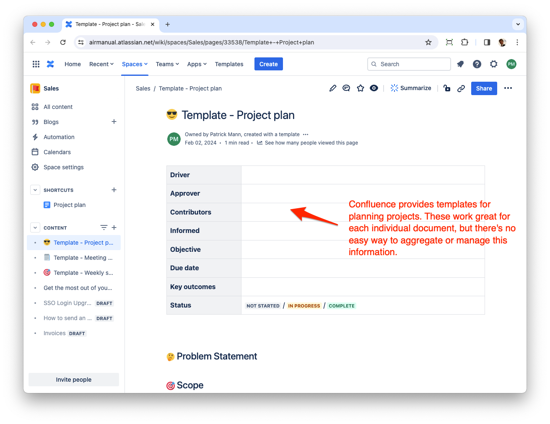Open the screen capture extension icon

coord(449,42)
